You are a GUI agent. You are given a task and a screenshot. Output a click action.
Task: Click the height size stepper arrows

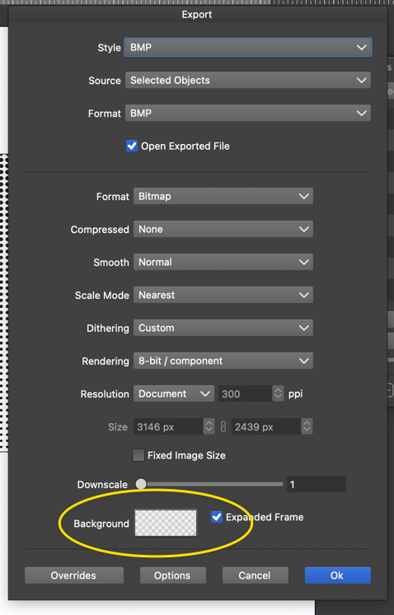pos(307,426)
